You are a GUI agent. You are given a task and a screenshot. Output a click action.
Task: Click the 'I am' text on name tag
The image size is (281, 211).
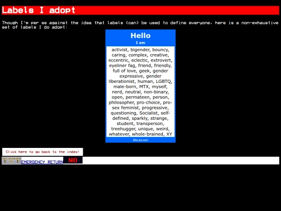pos(140,43)
